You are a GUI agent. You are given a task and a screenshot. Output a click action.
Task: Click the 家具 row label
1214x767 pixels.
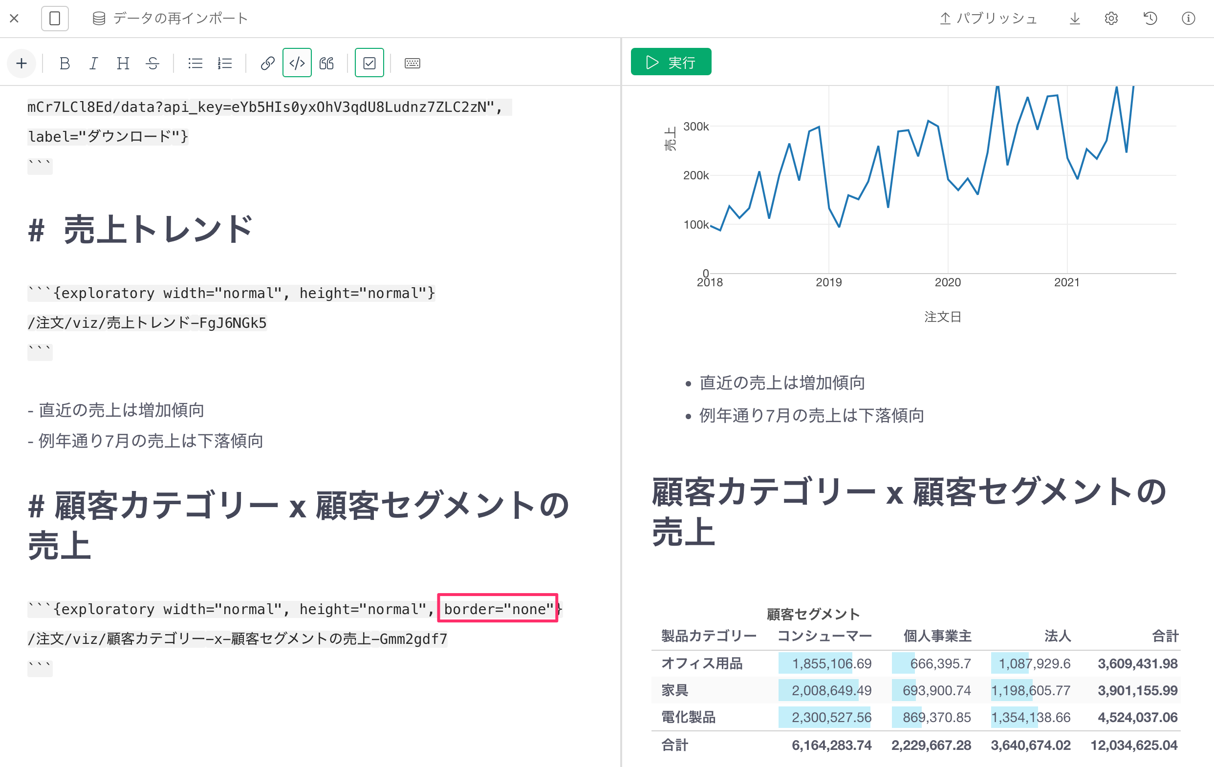coord(674,690)
